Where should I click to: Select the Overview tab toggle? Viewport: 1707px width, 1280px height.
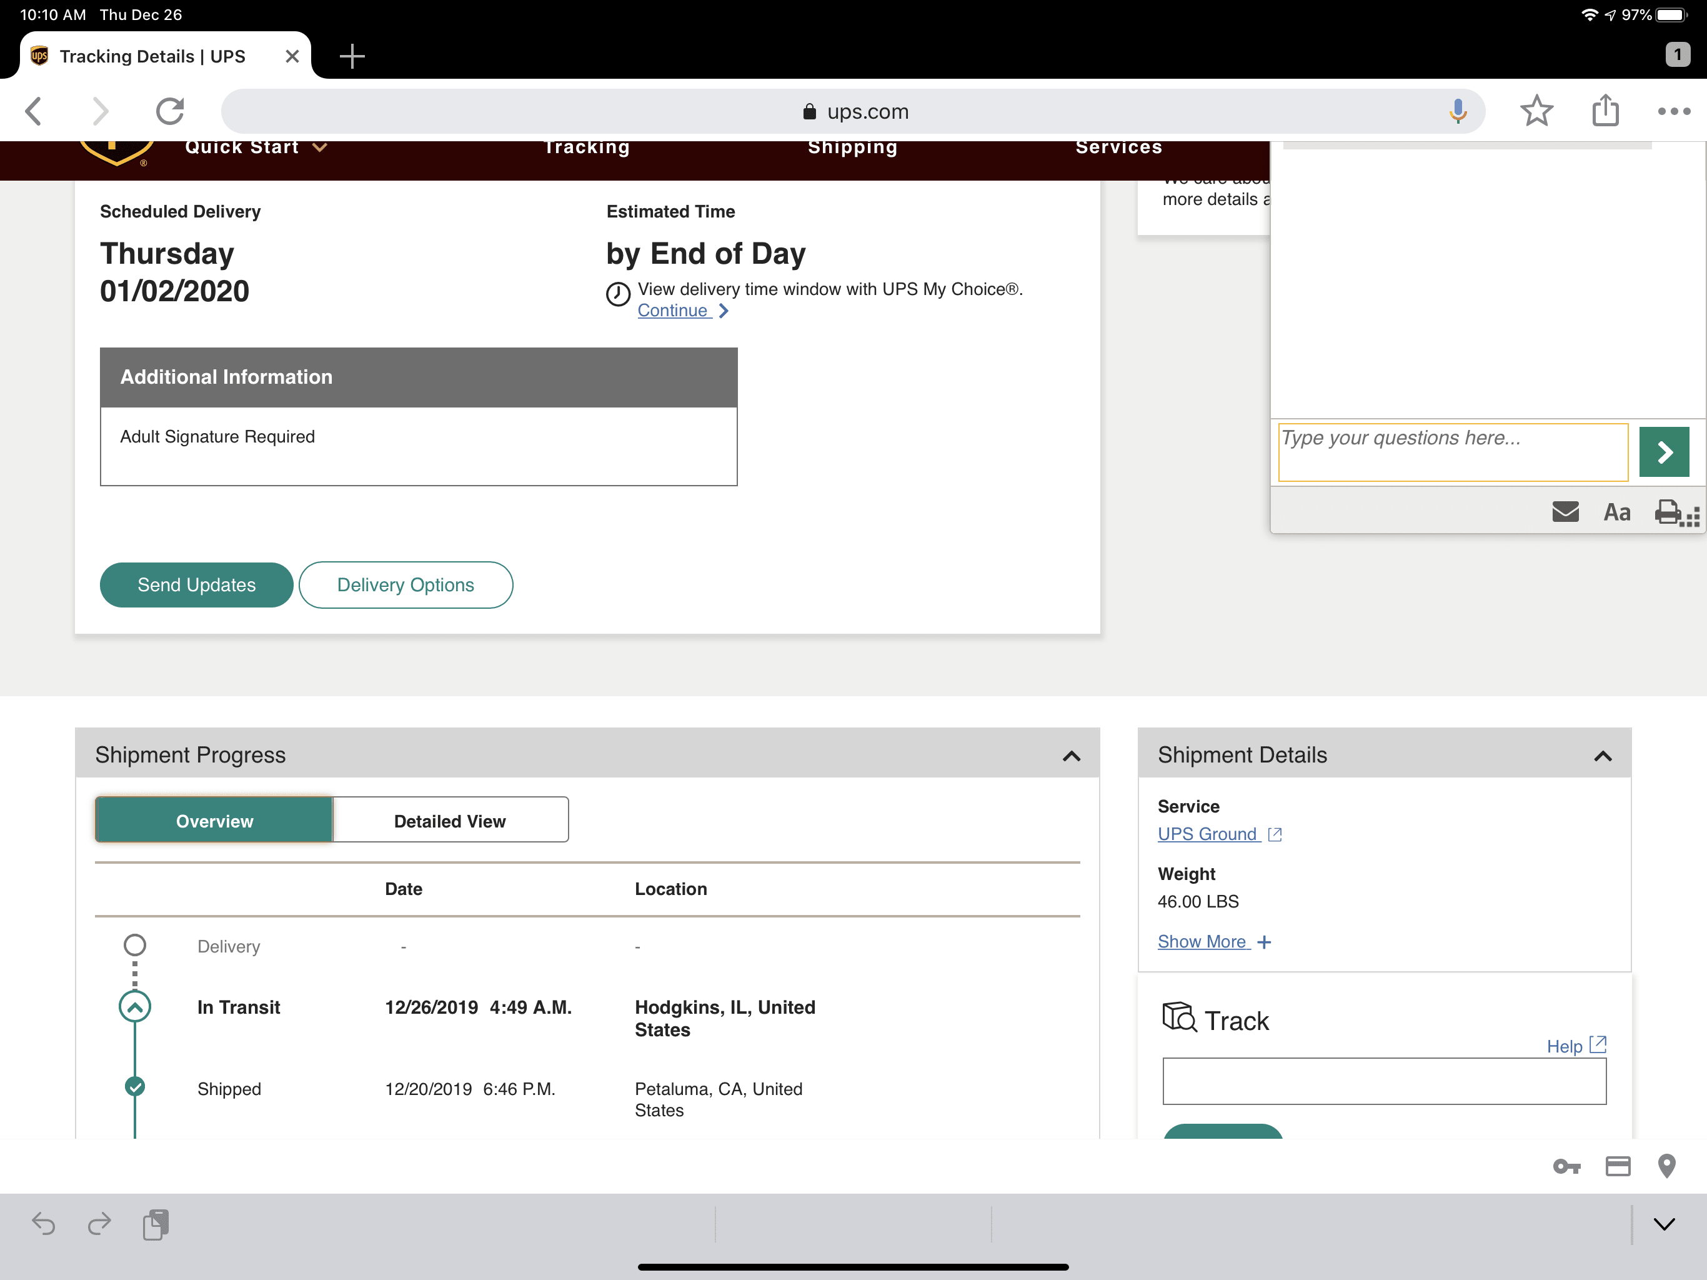(214, 821)
